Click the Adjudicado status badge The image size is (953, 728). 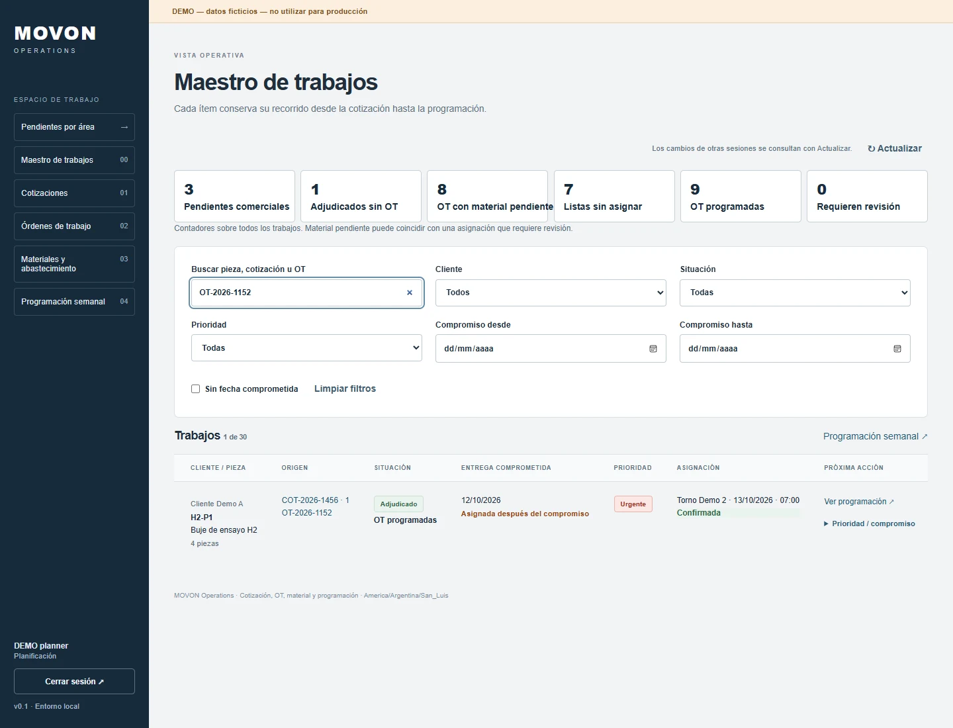click(398, 504)
